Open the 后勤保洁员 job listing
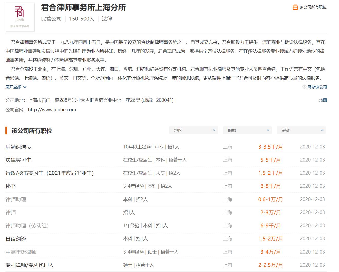This screenshot has height=272, width=339. pos(18,147)
